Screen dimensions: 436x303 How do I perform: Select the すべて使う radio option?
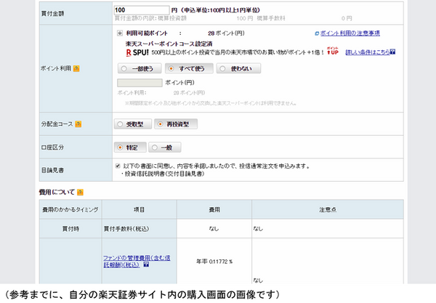189,68
